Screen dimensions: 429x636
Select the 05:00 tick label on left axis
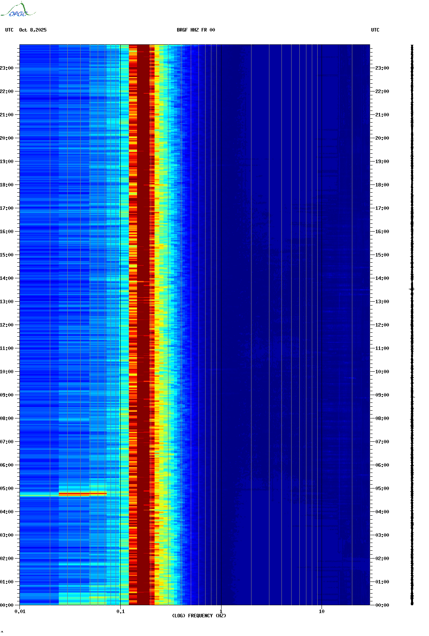point(7,488)
